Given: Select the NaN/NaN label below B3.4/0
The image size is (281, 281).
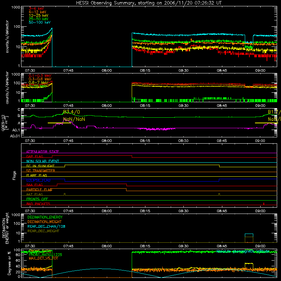Looking at the screenshot, I should point(74,119).
